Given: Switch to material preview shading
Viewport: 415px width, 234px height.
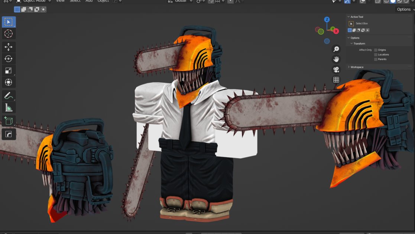Looking at the screenshot, I should [x=399, y=1].
